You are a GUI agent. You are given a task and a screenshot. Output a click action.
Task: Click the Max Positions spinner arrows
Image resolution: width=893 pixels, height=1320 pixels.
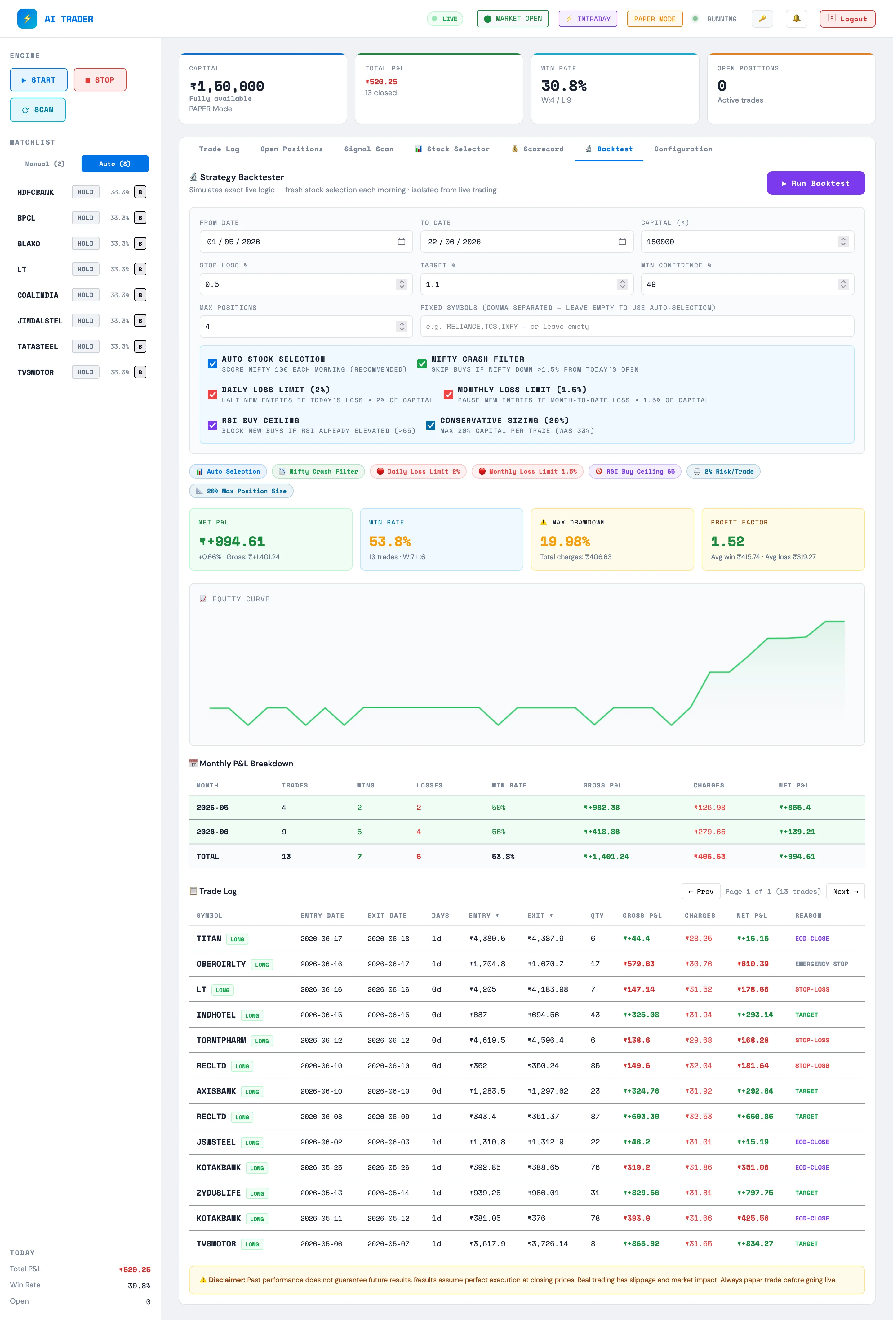(x=401, y=327)
